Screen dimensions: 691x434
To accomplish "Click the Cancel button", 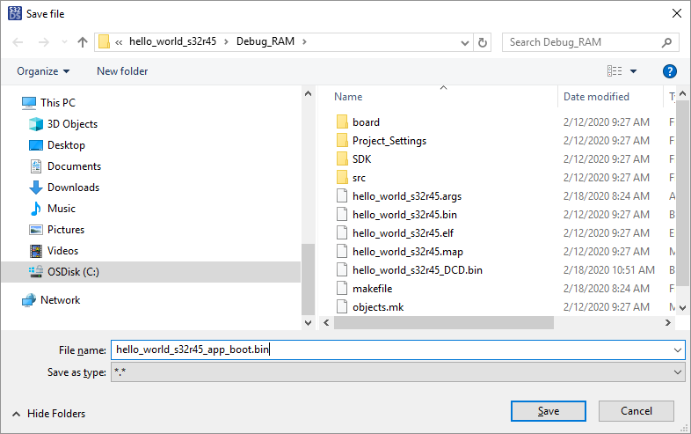I will click(x=636, y=411).
